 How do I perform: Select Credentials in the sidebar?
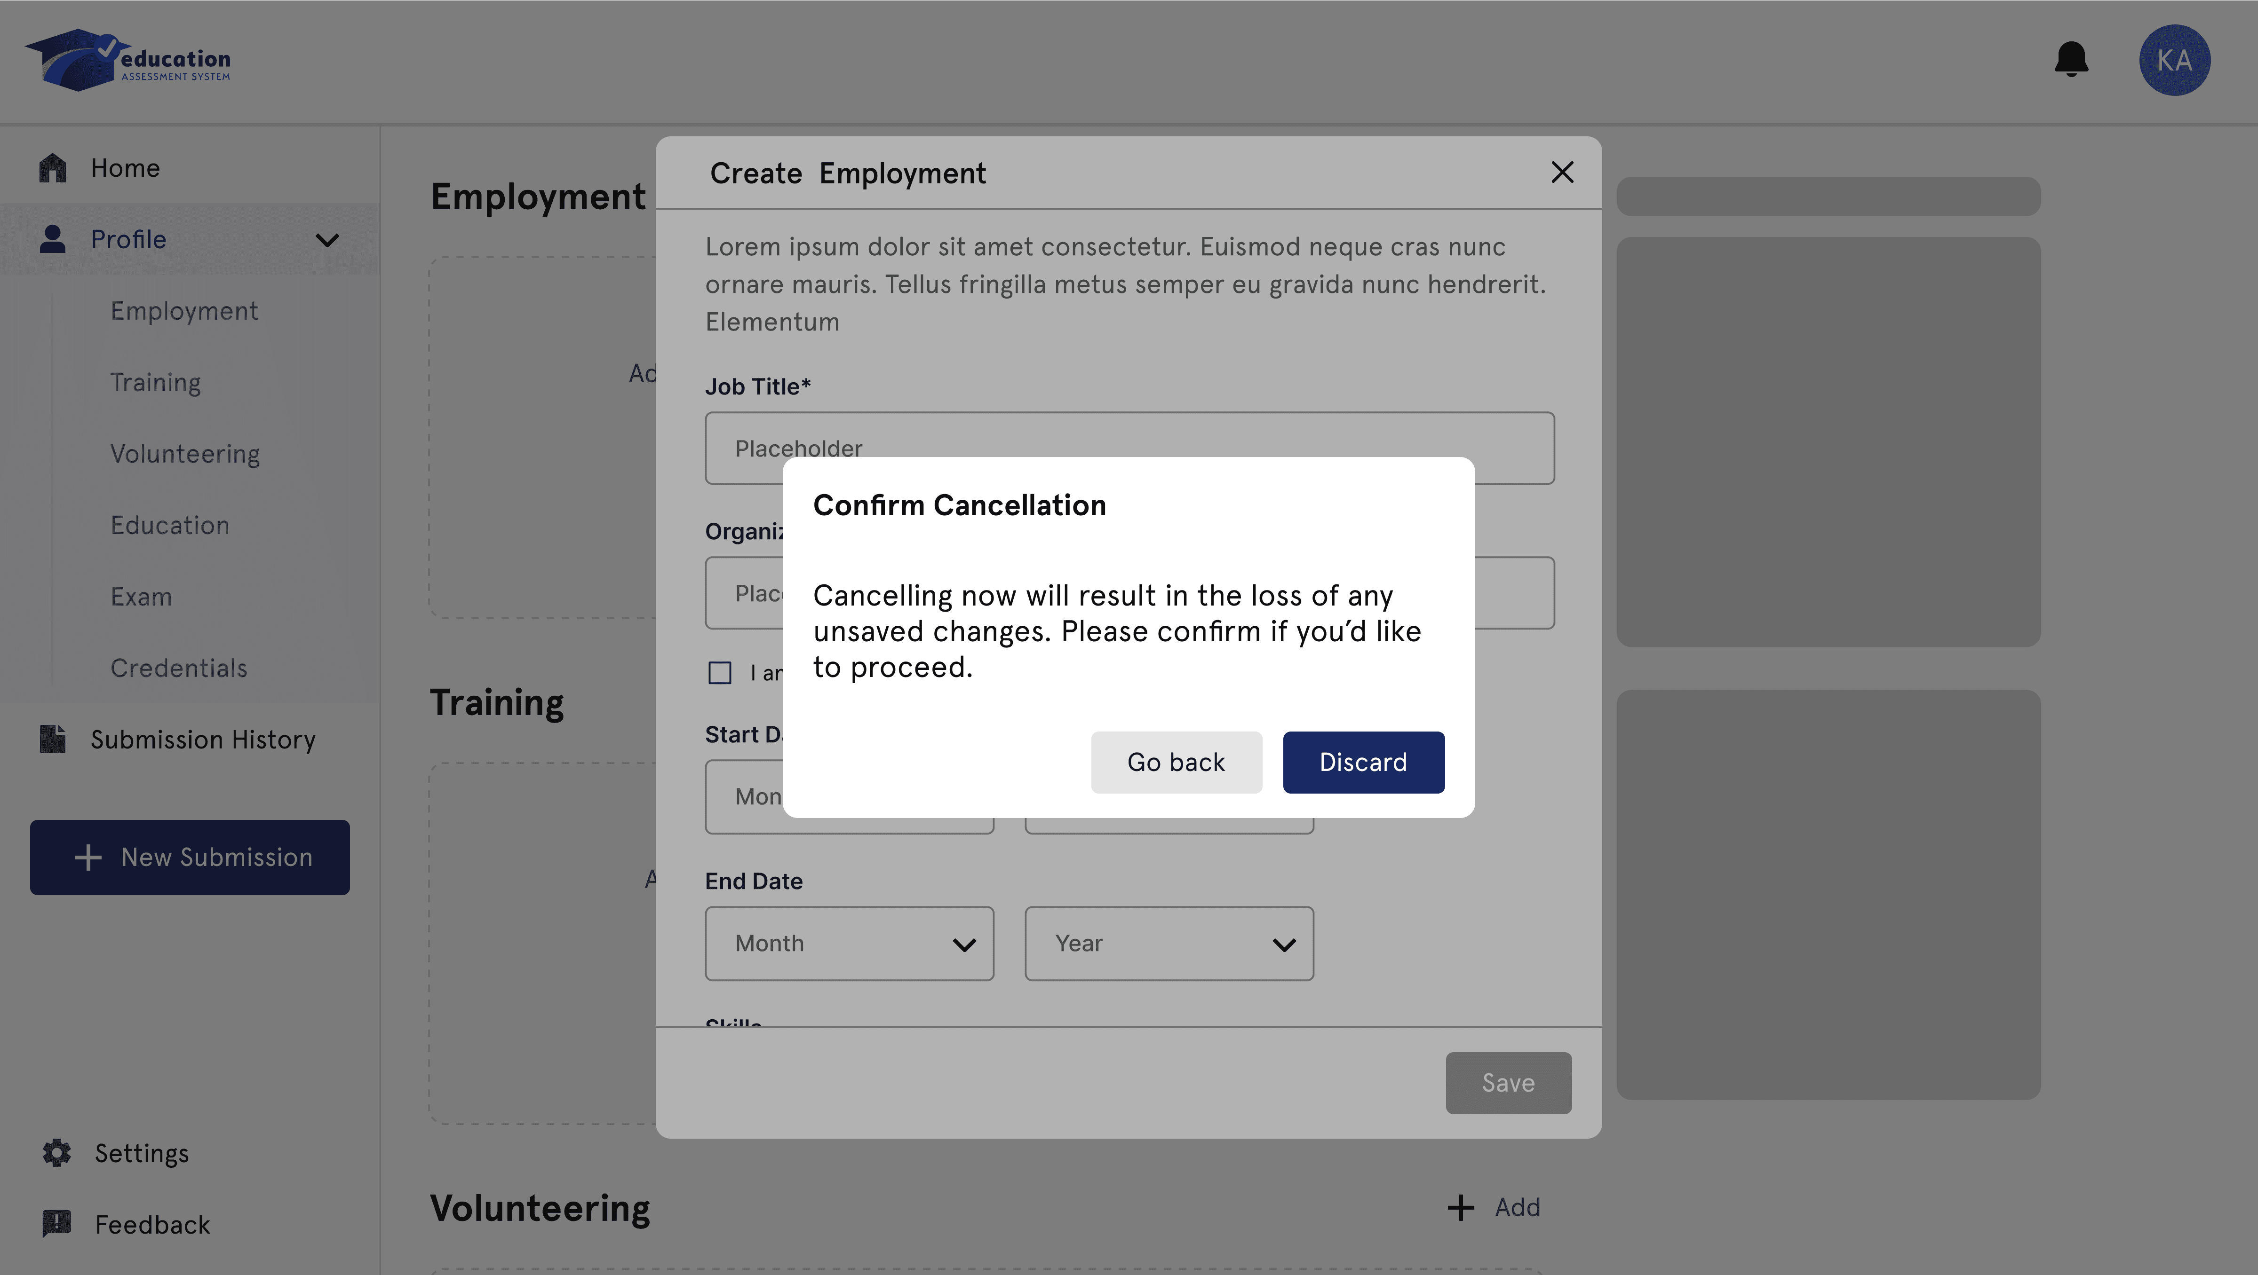(179, 668)
